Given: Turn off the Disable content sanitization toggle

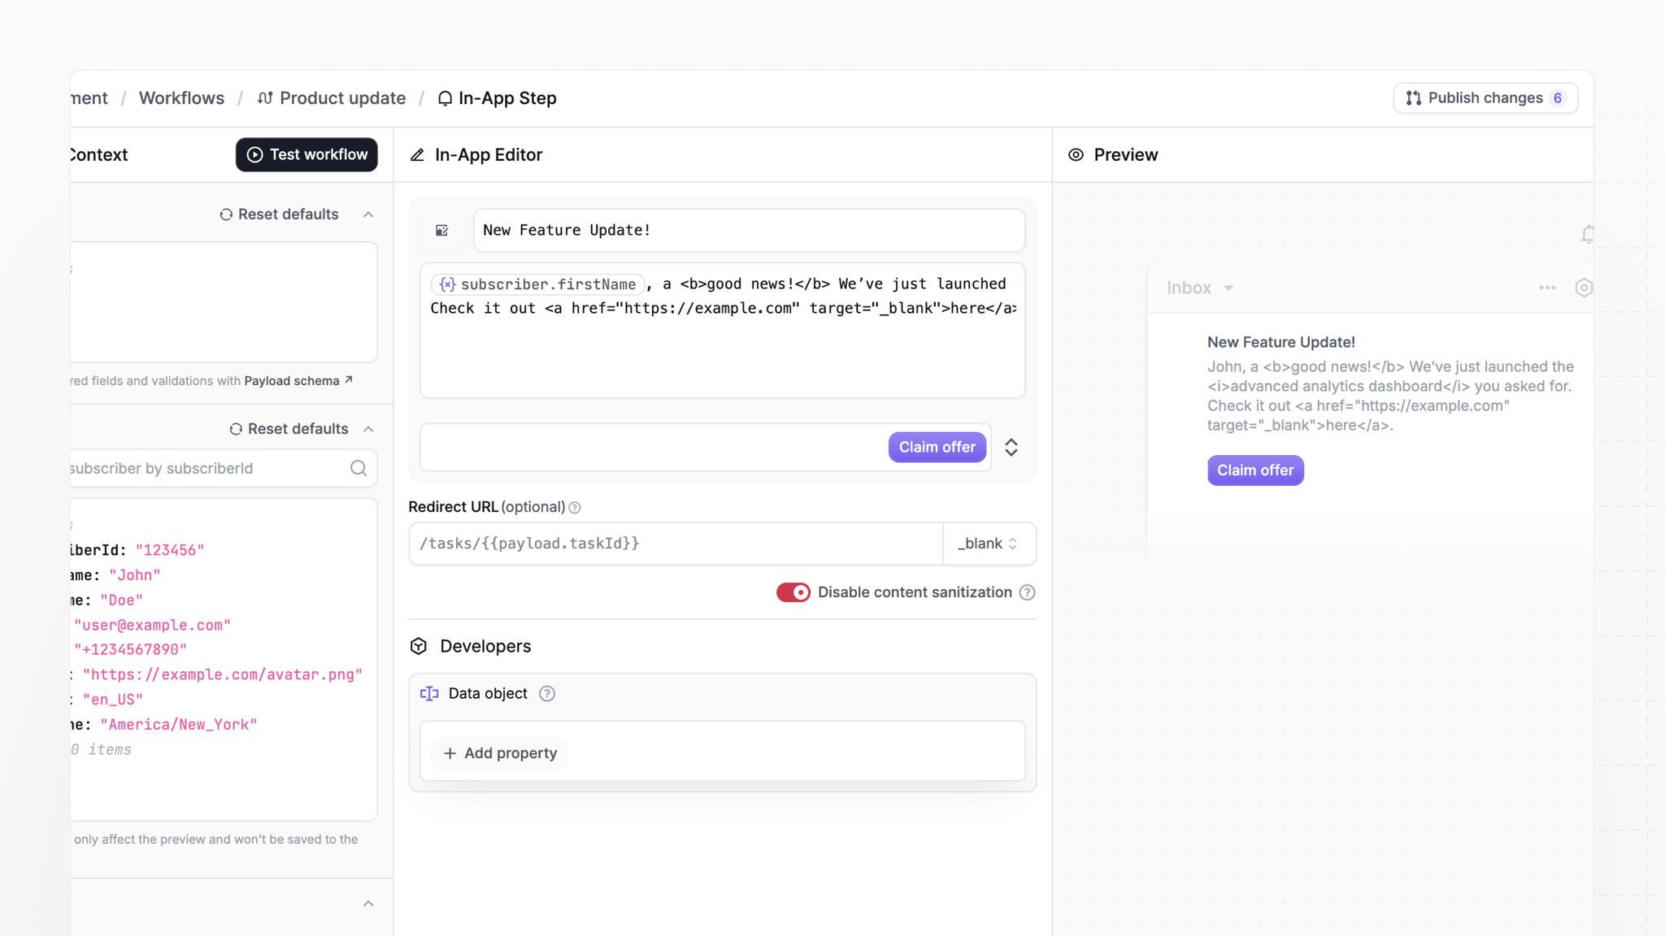Looking at the screenshot, I should pos(793,592).
